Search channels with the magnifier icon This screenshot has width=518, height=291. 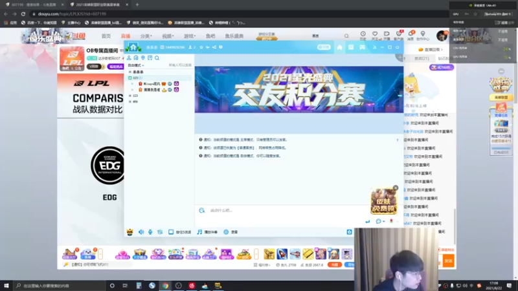157,58
